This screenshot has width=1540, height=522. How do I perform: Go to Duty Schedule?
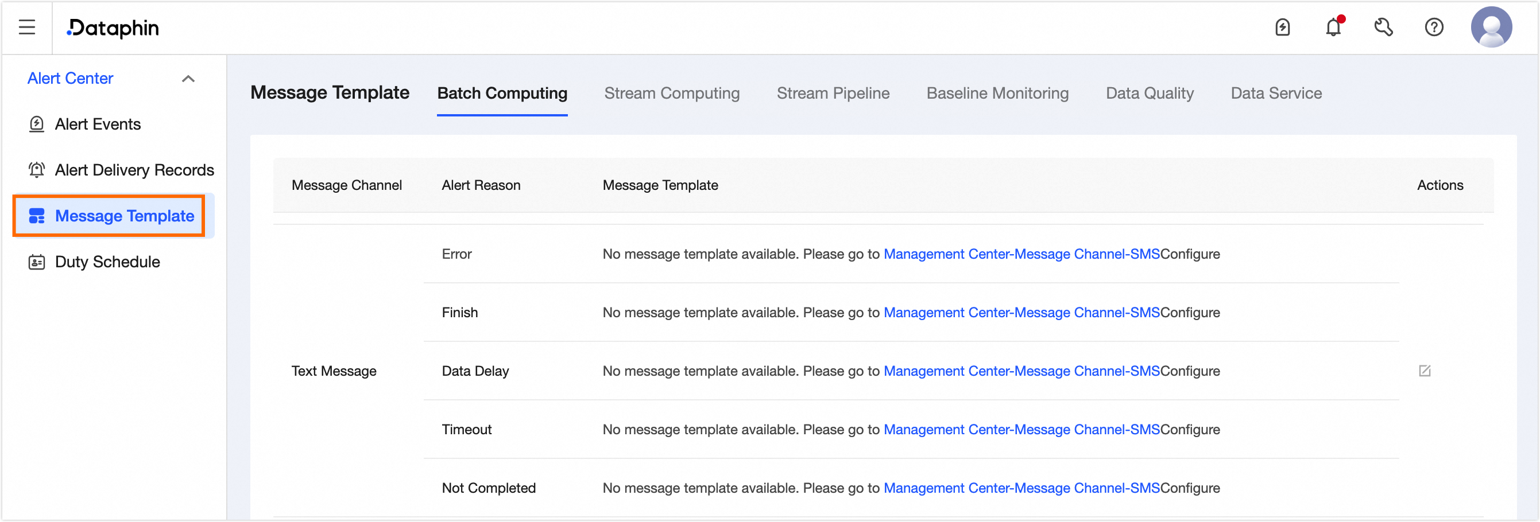click(107, 262)
